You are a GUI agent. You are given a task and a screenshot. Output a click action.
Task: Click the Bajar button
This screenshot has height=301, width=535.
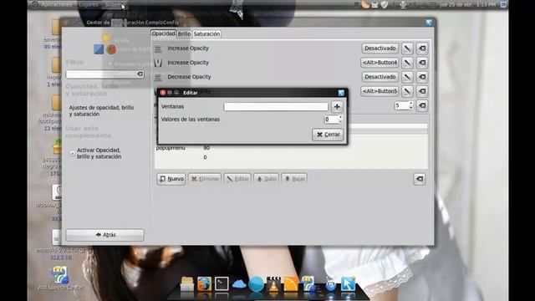[x=294, y=179]
